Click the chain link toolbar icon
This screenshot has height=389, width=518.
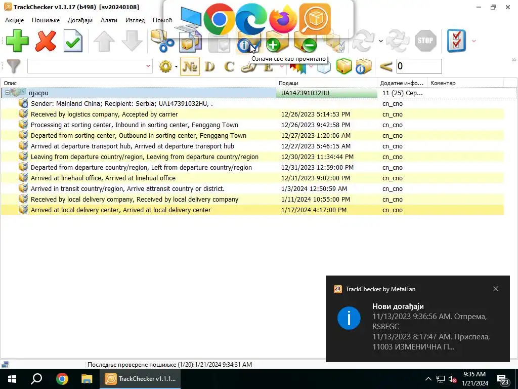[248, 67]
